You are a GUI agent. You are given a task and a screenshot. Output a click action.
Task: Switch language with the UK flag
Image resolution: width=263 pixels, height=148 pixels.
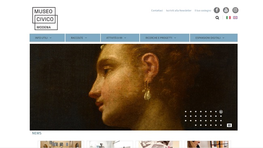[x=235, y=17]
